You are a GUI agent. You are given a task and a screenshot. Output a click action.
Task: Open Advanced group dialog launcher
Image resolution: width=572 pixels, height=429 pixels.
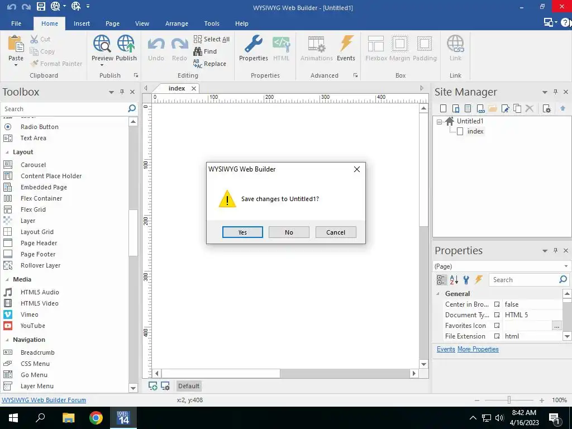[x=355, y=75]
